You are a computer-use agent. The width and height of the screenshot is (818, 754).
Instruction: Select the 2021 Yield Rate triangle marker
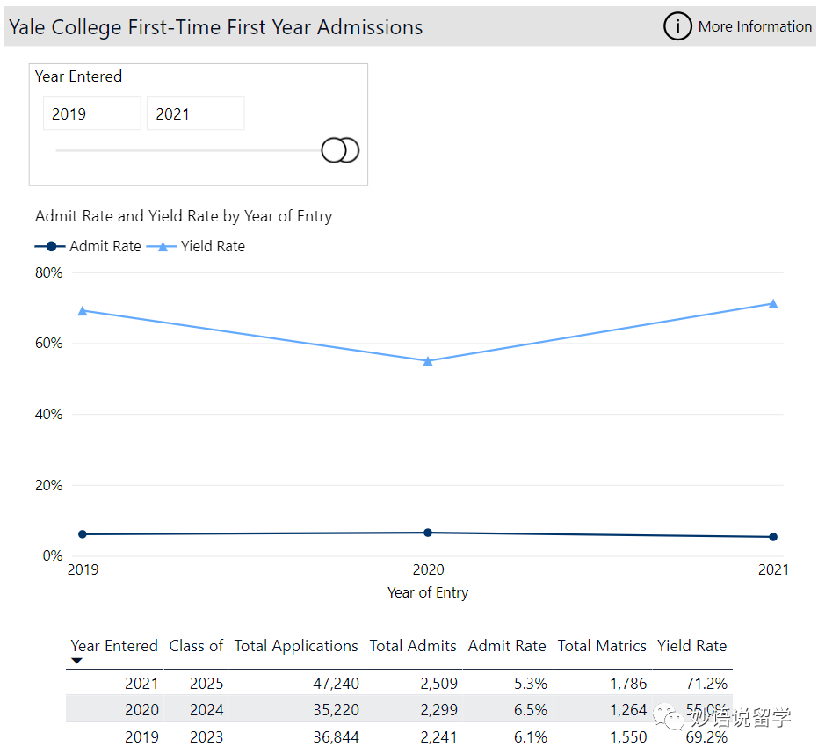(773, 304)
